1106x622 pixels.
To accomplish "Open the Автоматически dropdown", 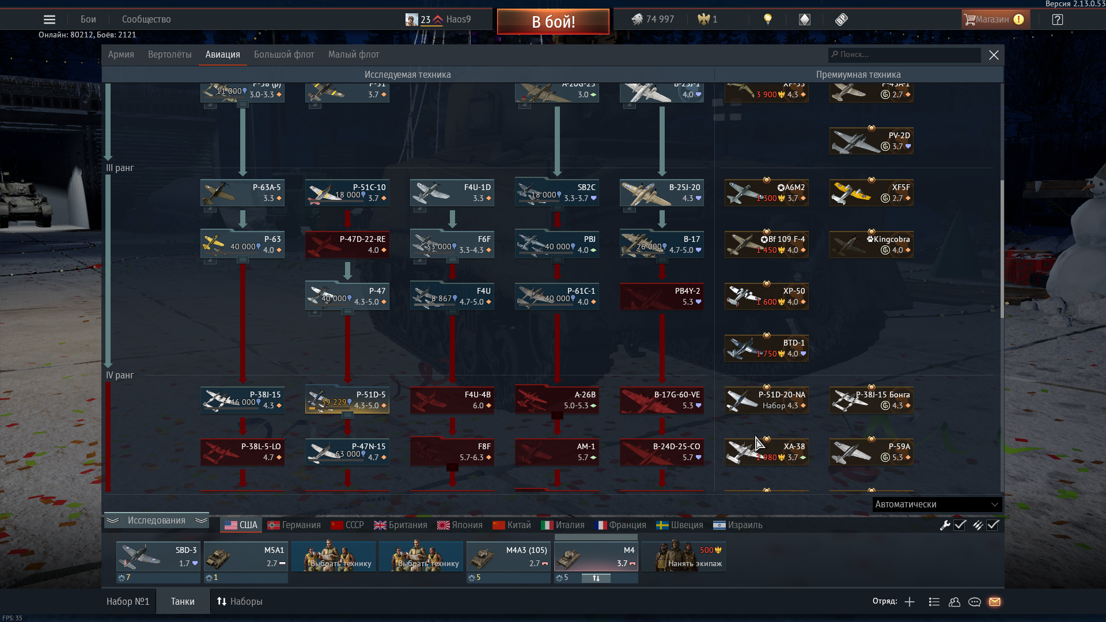I will click(937, 505).
